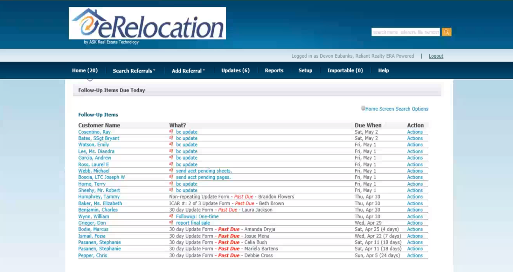Viewport: 513px width, 272px height.
Task: Click flag icon on Boscia, LTC Joseph W row
Action: (171, 177)
